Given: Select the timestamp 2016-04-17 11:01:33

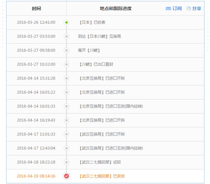Looking at the screenshot, I should coord(36,134).
